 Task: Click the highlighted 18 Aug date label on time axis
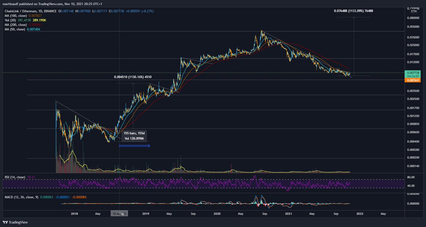(x=119, y=214)
